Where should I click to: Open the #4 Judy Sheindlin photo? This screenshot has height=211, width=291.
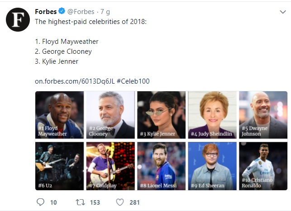click(x=212, y=115)
